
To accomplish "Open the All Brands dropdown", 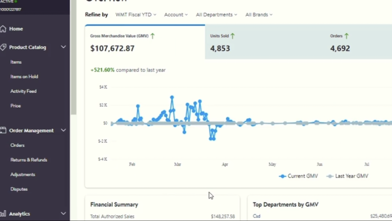I will 259,15.
